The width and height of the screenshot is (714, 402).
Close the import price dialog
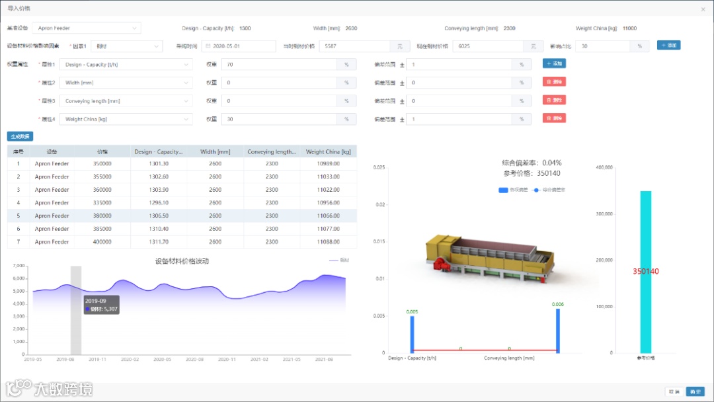[703, 9]
